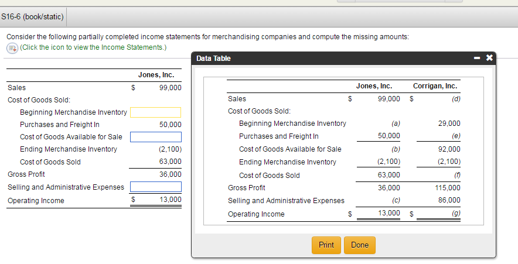Click the Income Statements data table icon
The image size is (518, 264).
pos(12,48)
